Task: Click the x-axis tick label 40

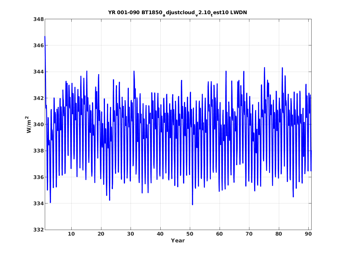Action: pyautogui.click(x=160, y=234)
